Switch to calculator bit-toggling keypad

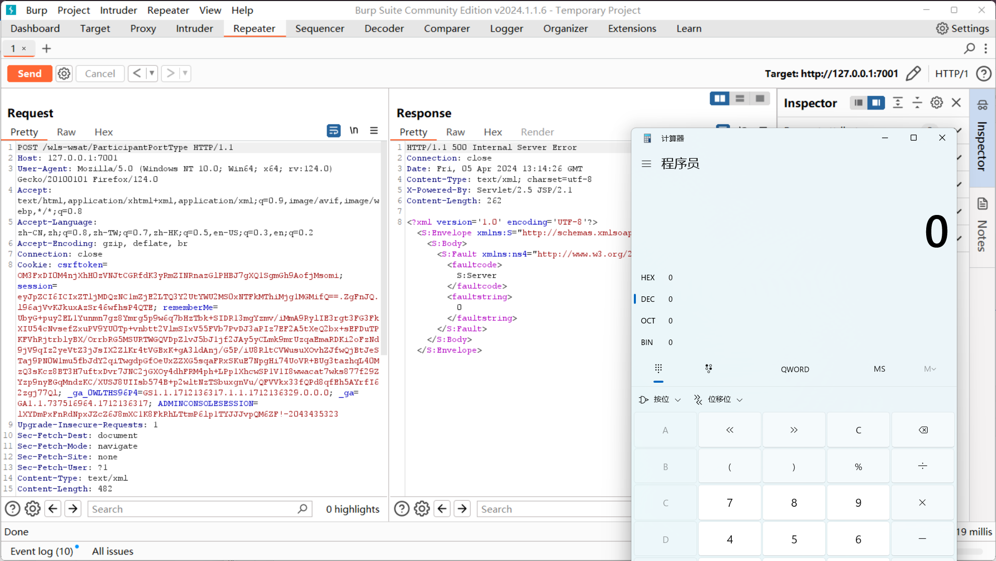pos(708,369)
